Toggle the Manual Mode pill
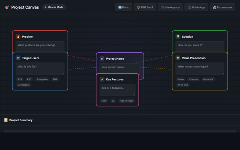Image resolution: width=240 pixels, height=150 pixels. [x=54, y=7]
